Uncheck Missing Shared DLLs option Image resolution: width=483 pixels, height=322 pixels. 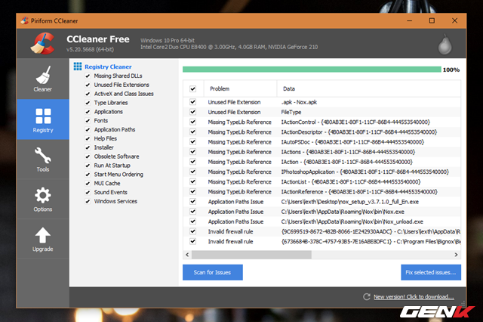88,76
